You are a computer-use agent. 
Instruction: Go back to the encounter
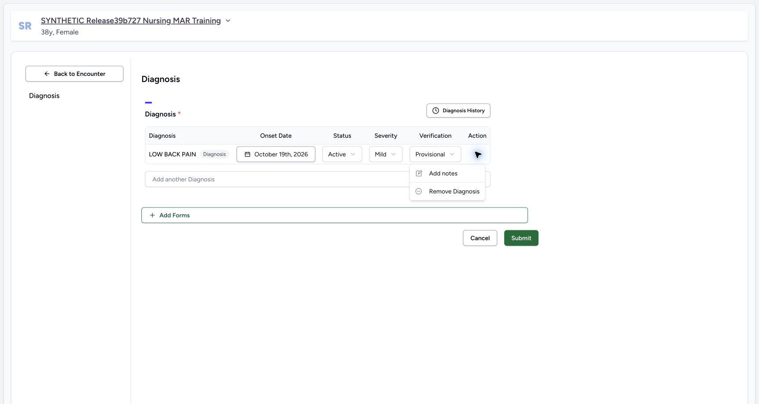point(74,74)
